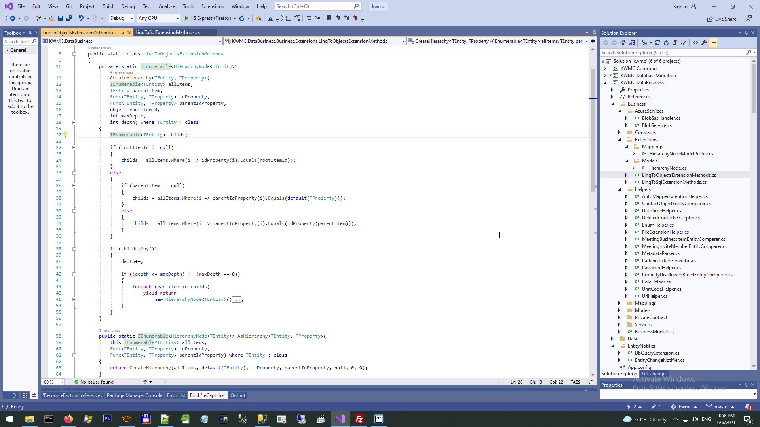Click the Save All toolbar icon
Image resolution: width=760 pixels, height=427 pixels.
click(x=69, y=18)
